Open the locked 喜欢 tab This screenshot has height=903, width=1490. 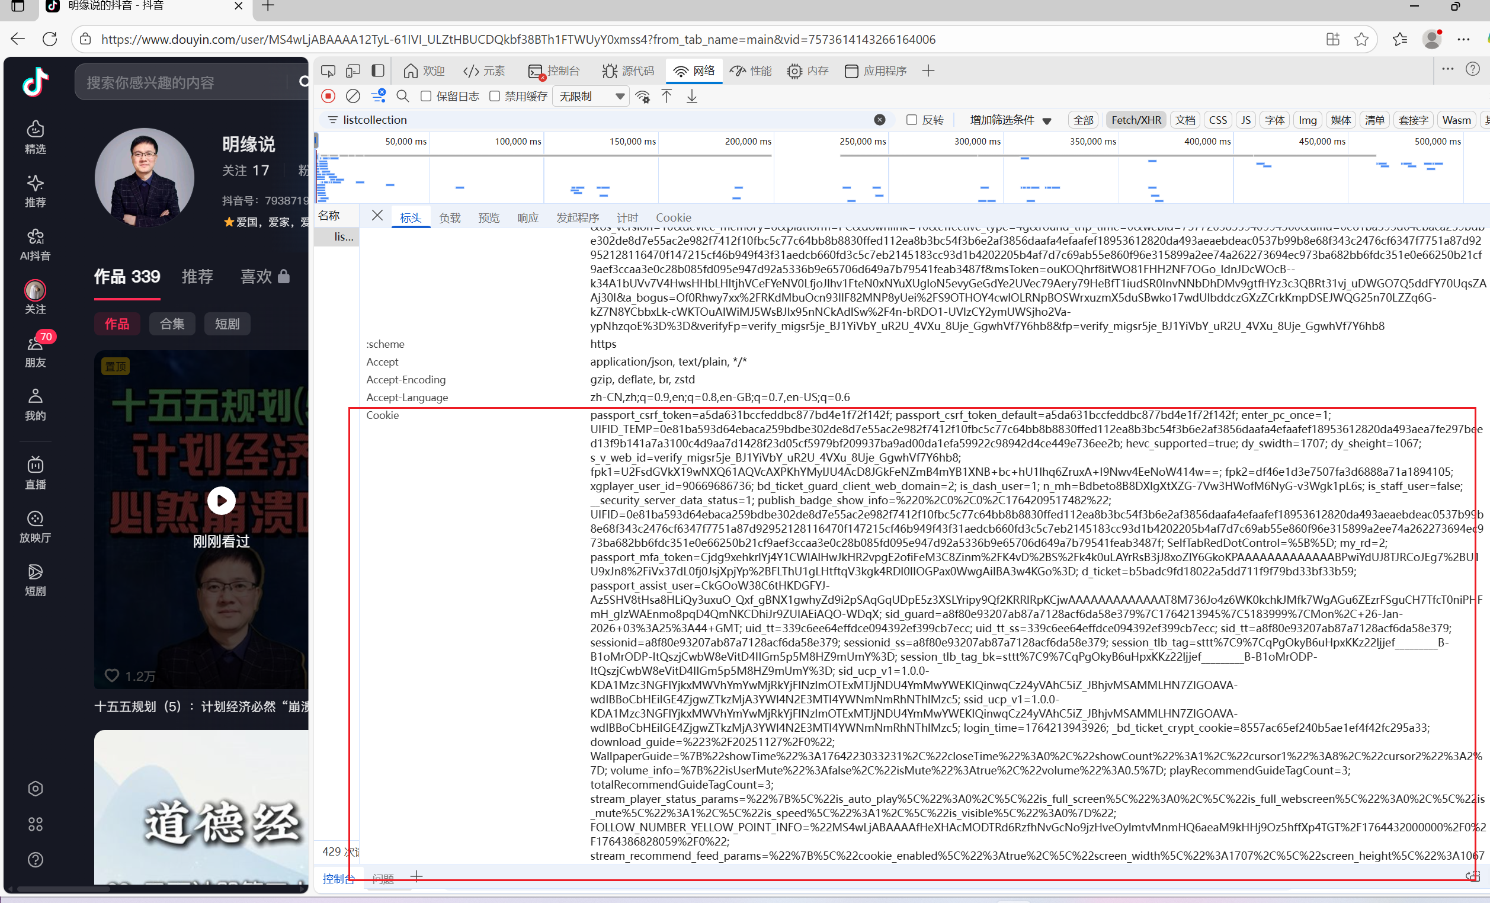point(265,276)
